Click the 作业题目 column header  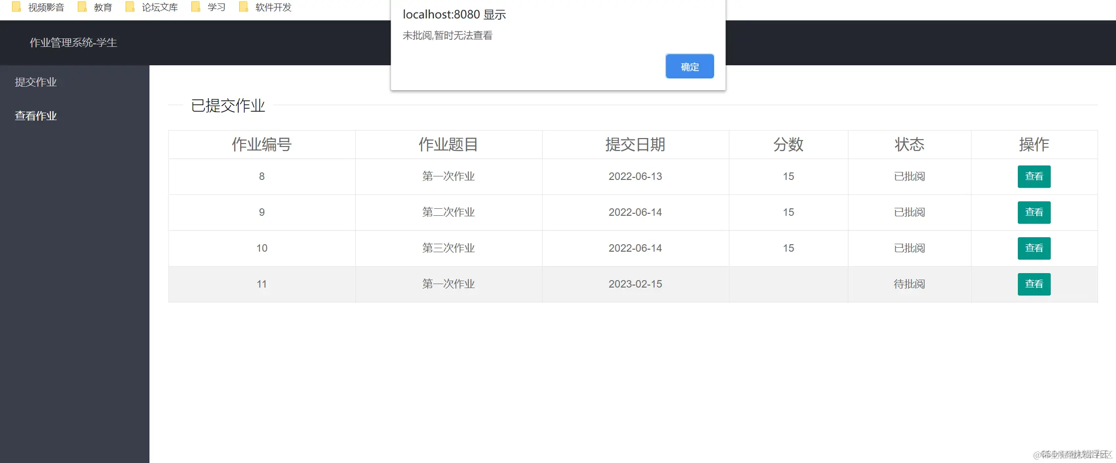coord(448,145)
